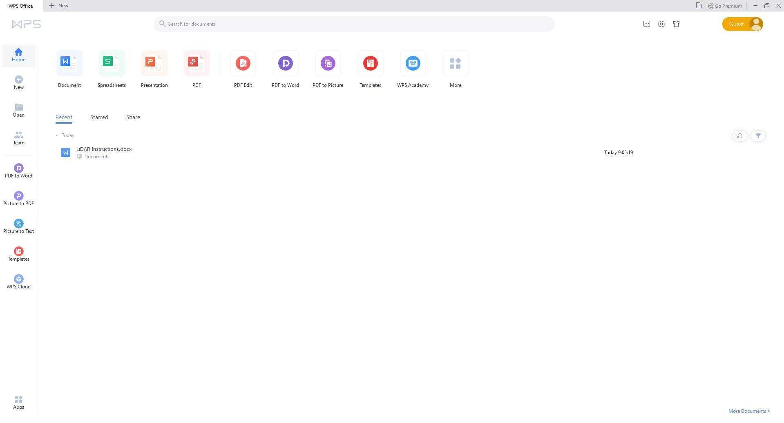Click New in the left sidebar
The image size is (784, 423).
(18, 83)
